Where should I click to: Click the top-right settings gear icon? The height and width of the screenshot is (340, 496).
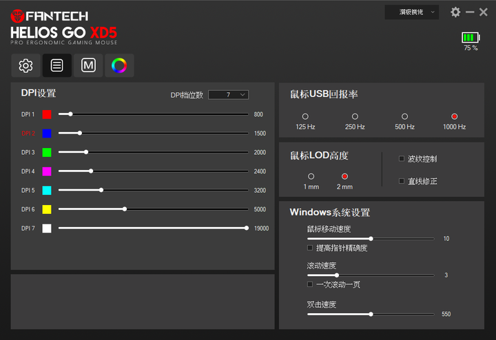tap(455, 12)
